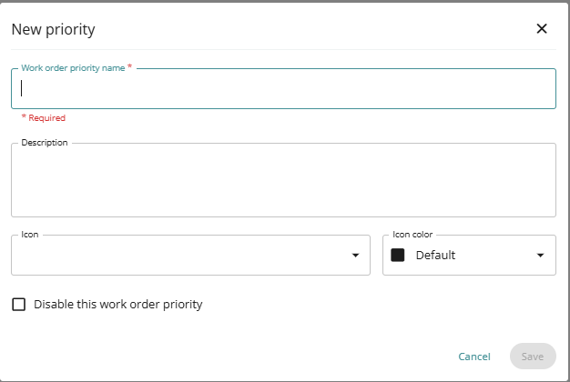
Task: Click the 'Work order priority name' label
Action: 73,68
